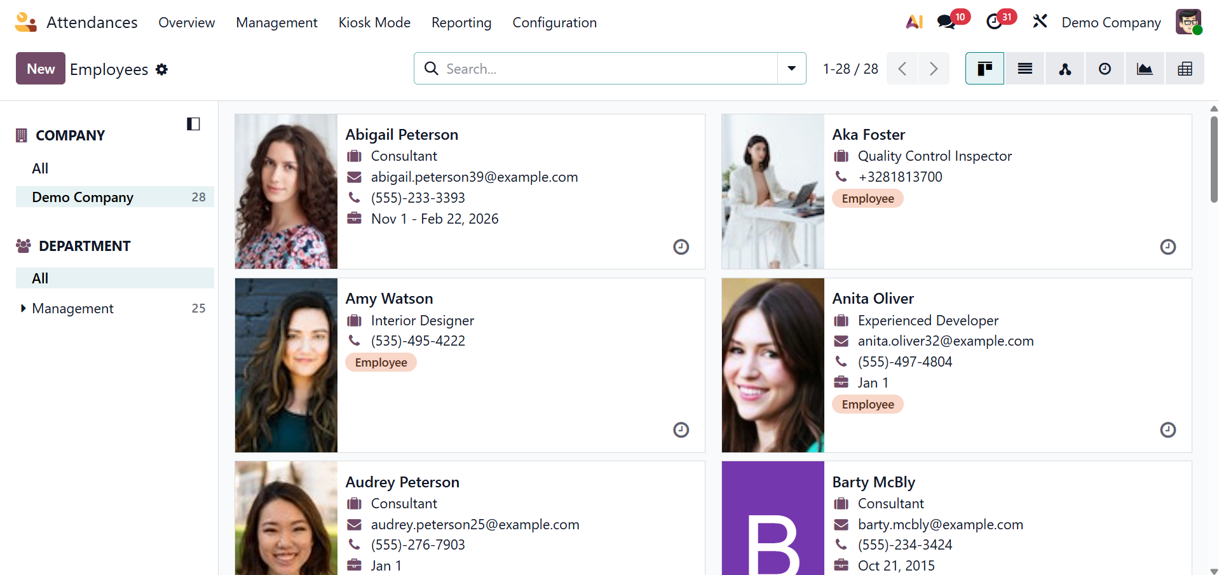Image resolution: width=1219 pixels, height=575 pixels.
Task: Open the Reporting menu
Action: point(461,22)
